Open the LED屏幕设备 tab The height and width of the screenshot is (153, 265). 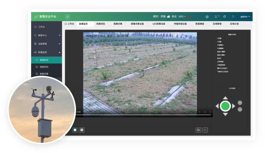tap(159, 24)
